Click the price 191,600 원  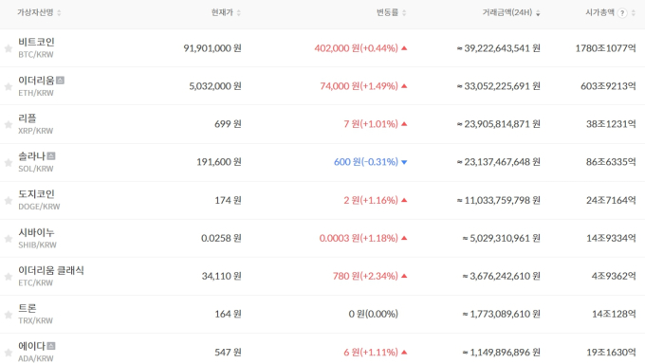click(219, 162)
